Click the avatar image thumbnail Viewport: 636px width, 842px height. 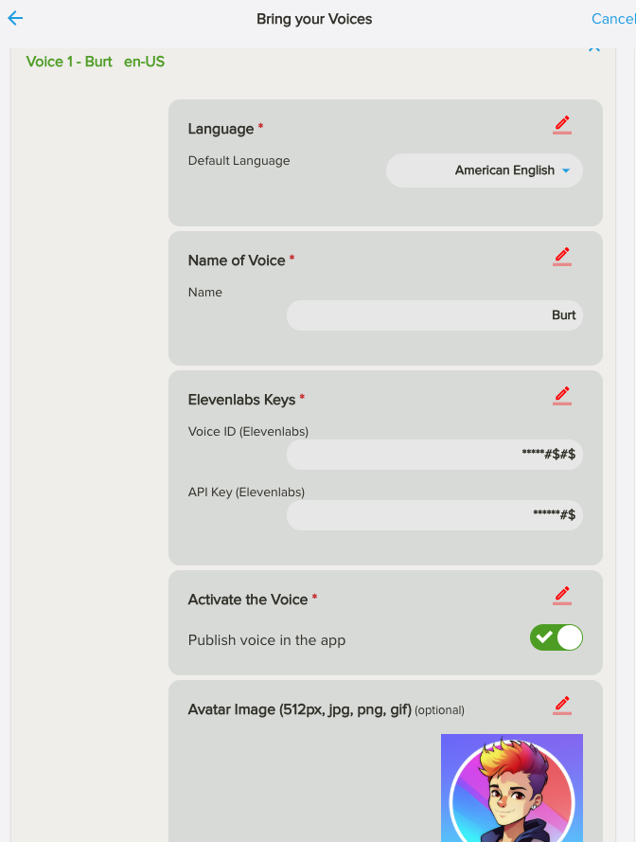point(511,788)
